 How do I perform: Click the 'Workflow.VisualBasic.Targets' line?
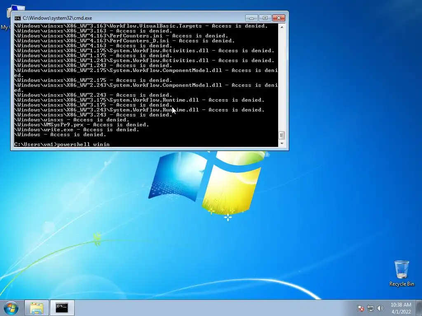point(141,26)
